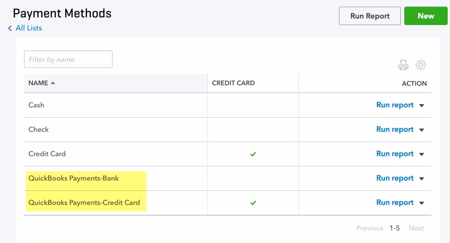Select the QuickBooks Payments-Credit Card row name

tap(84, 203)
